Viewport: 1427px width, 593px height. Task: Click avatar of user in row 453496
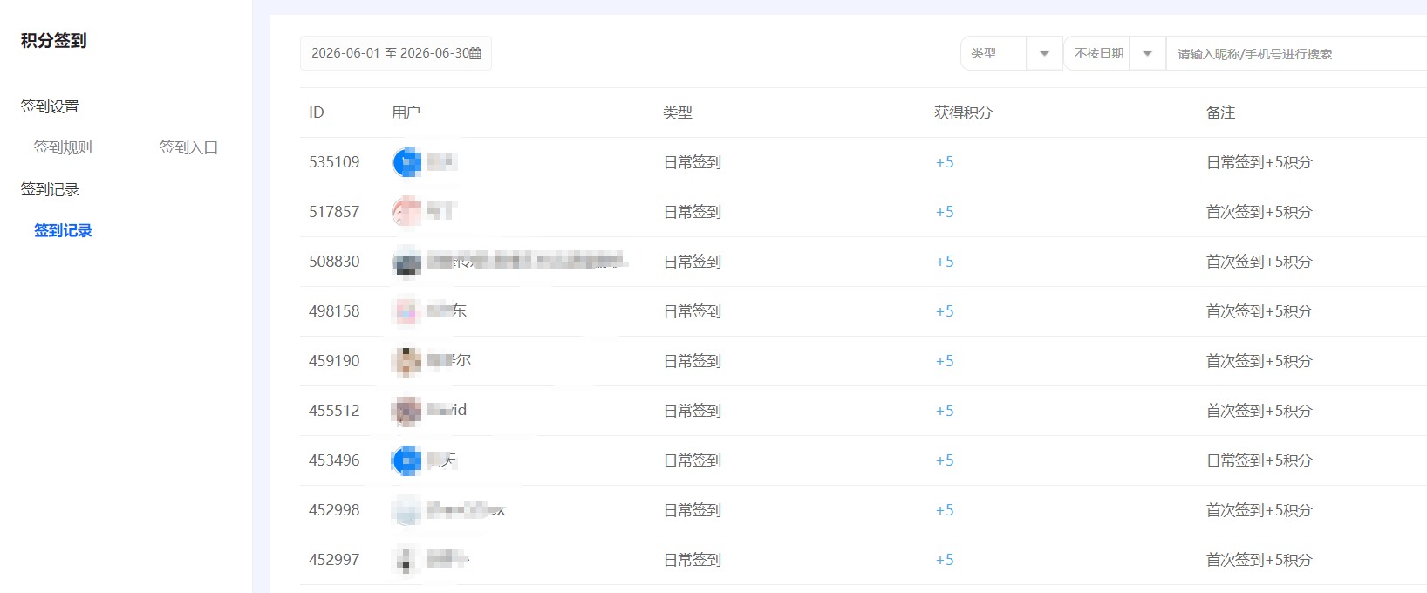(407, 460)
